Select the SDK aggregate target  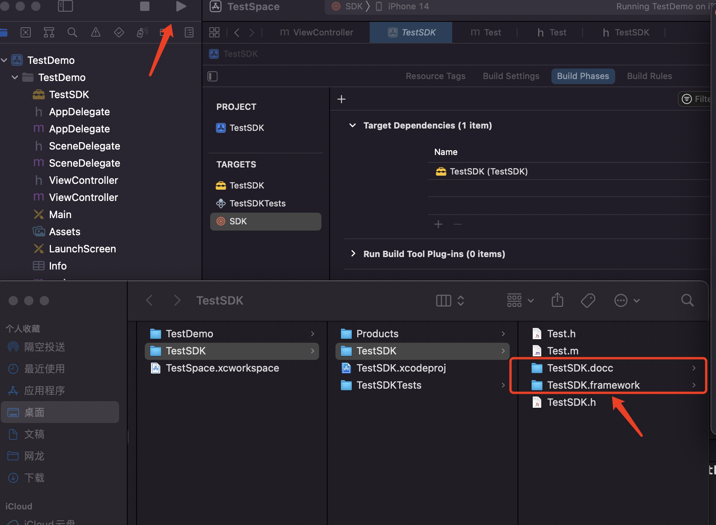[x=266, y=221]
